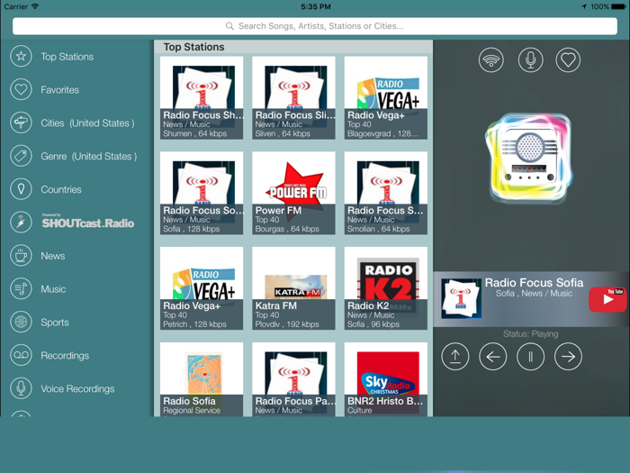The height and width of the screenshot is (473, 630).
Task: Play Power FM Bourgas station tile
Action: (x=293, y=193)
